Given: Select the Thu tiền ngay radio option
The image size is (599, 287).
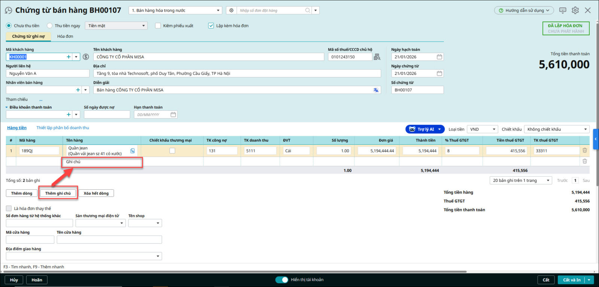Looking at the screenshot, I should pyautogui.click(x=50, y=26).
